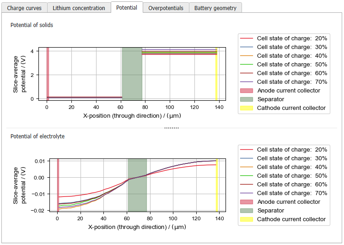Click the 60% state of charge entry in electrolyte legend

click(284, 185)
